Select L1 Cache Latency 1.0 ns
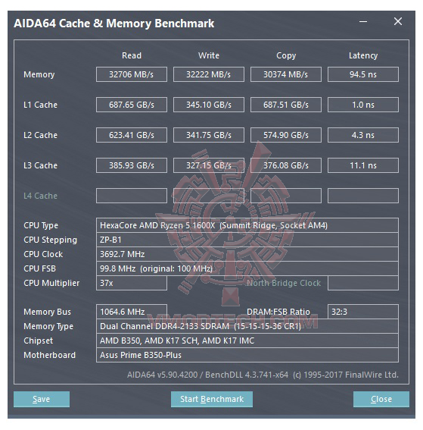Screen dimensions: 423x430 click(x=363, y=105)
